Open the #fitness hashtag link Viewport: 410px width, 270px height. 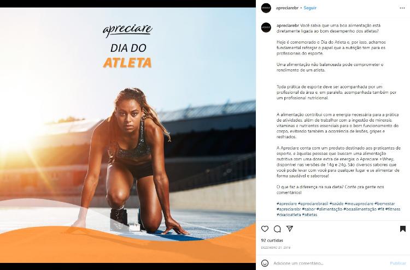[x=393, y=209]
